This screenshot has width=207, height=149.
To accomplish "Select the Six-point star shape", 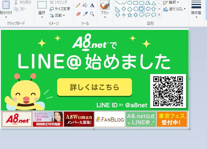I will tap(136, 15).
